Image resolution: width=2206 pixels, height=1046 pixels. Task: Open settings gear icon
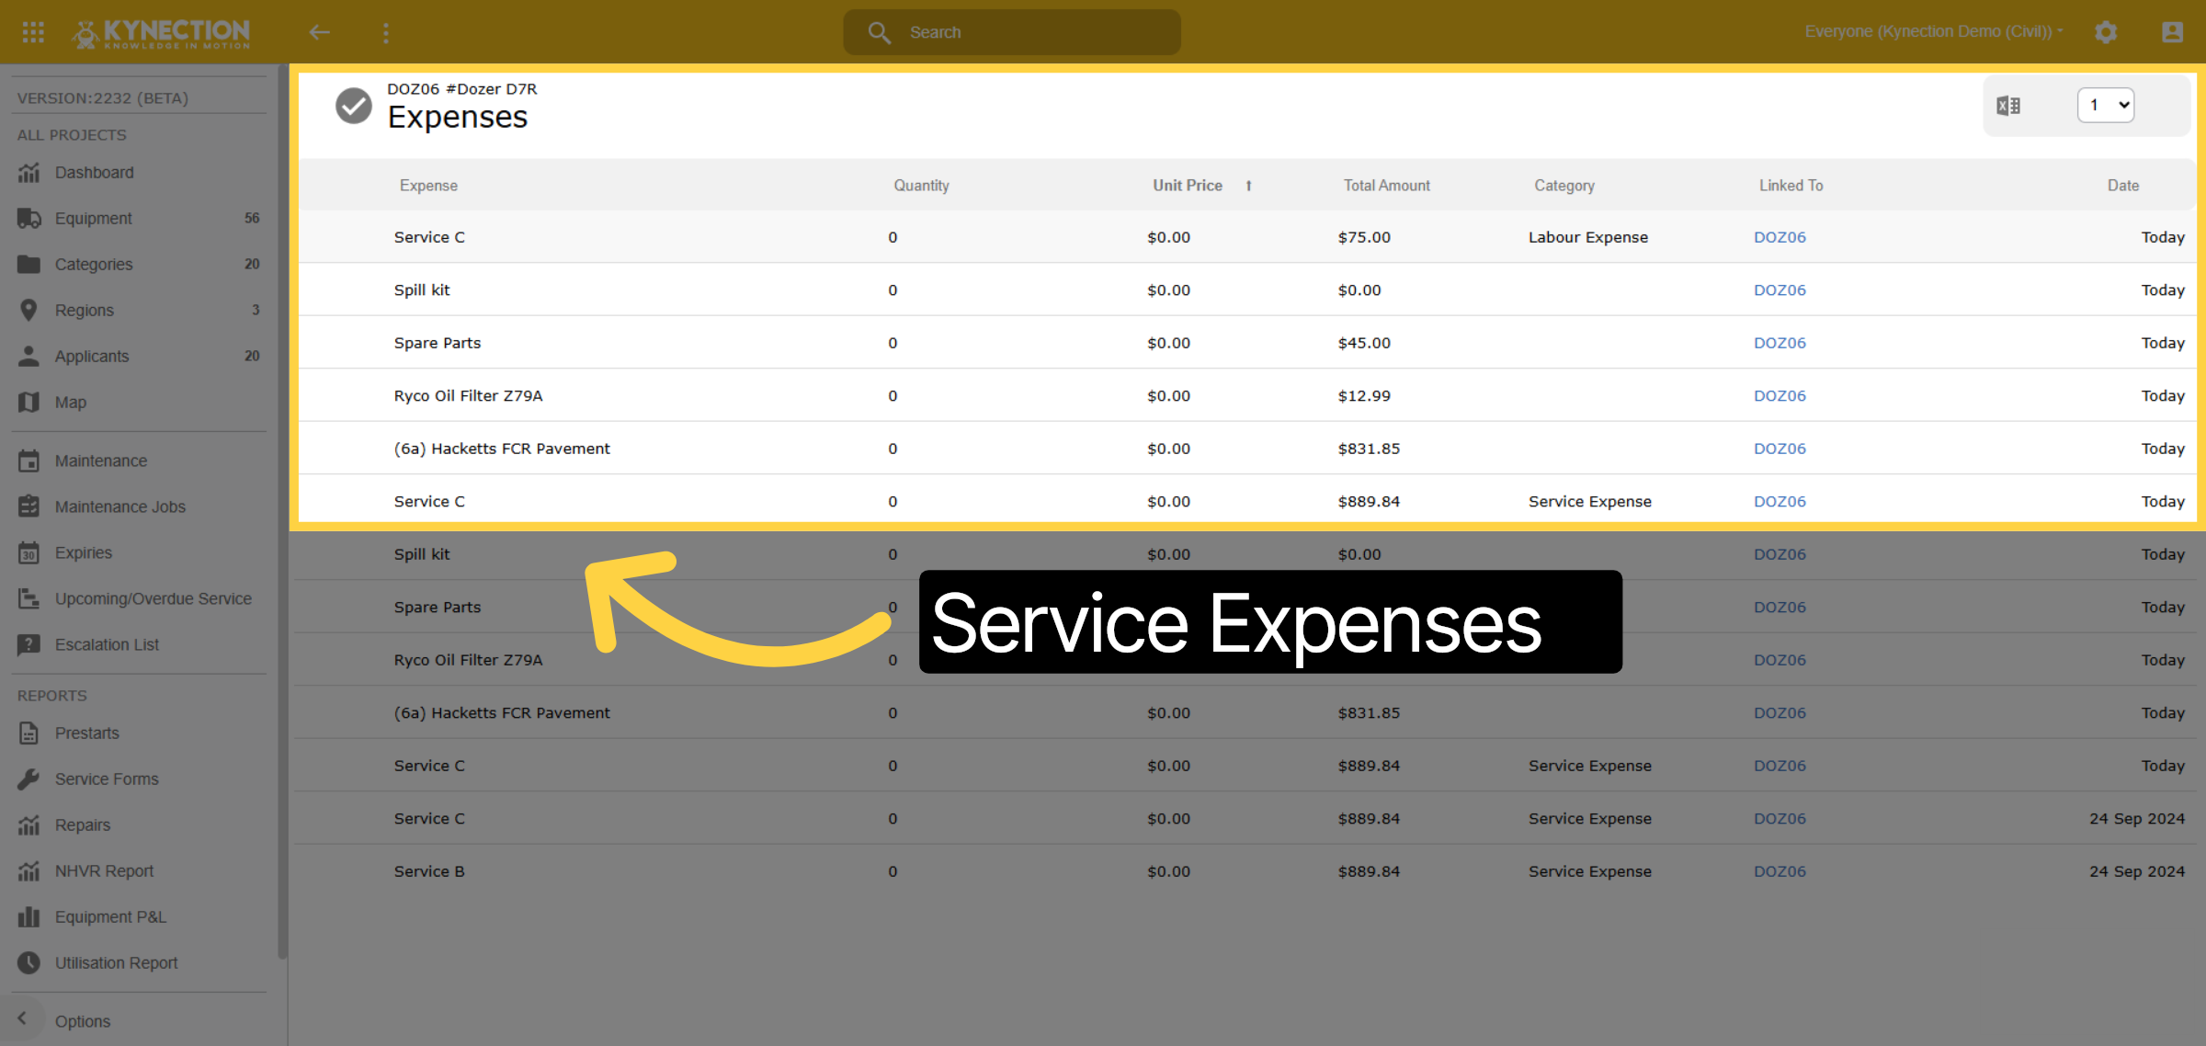[x=2106, y=32]
